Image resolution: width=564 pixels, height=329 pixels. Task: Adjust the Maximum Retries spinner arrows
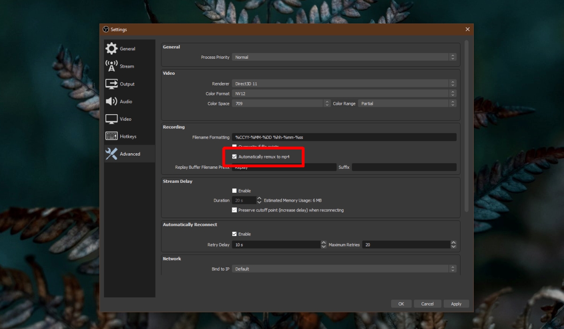(x=454, y=245)
